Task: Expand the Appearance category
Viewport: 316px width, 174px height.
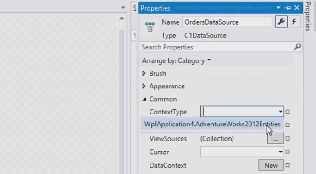Action: click(144, 86)
